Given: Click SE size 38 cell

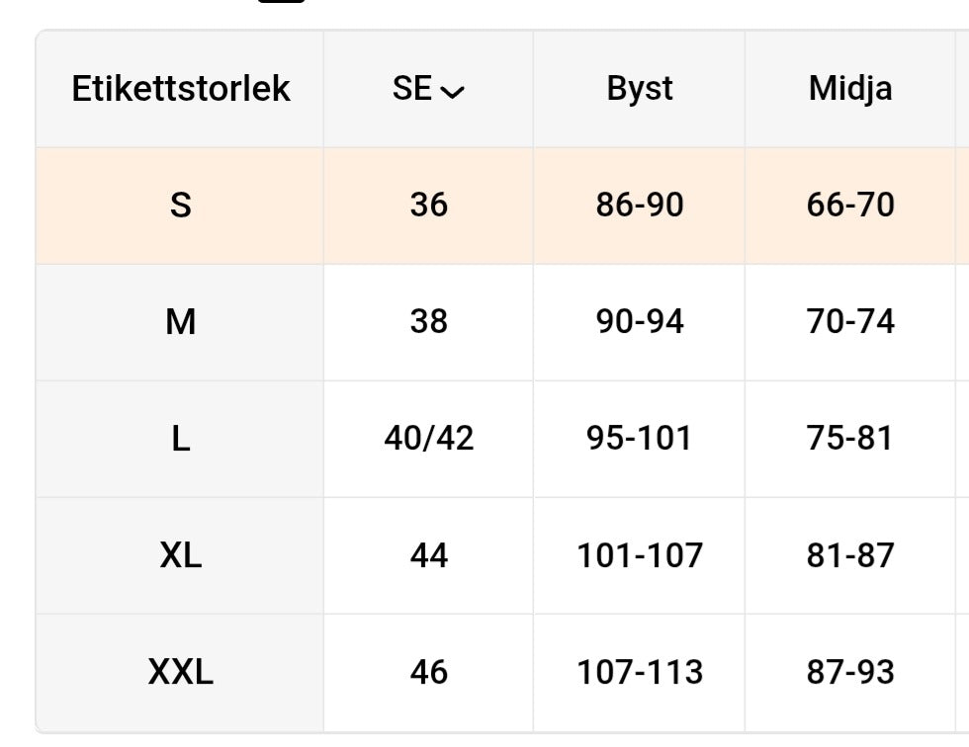Looking at the screenshot, I should [x=428, y=322].
